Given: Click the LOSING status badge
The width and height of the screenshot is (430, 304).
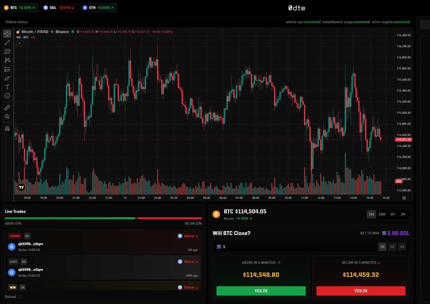Looking at the screenshot, I should click(x=15, y=236).
